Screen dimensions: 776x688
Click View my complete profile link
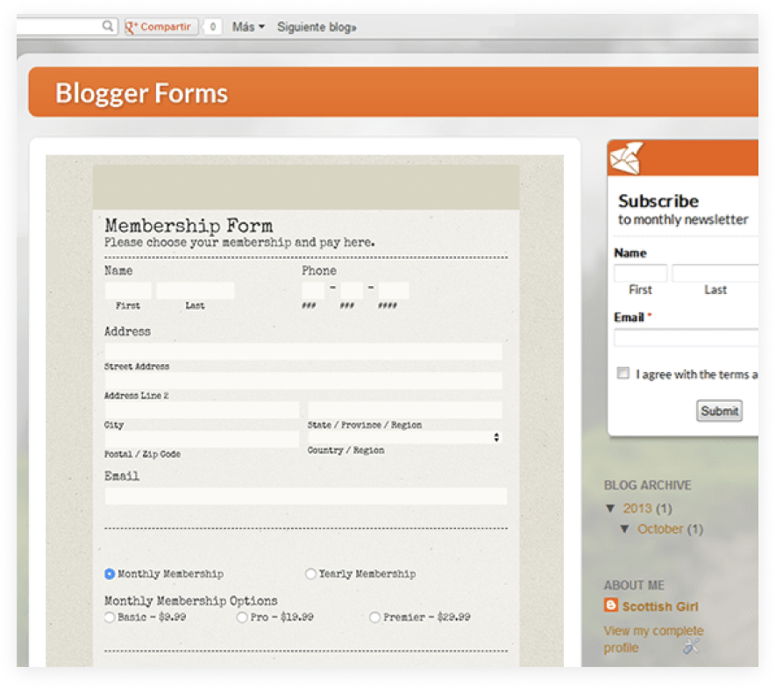[x=653, y=639]
